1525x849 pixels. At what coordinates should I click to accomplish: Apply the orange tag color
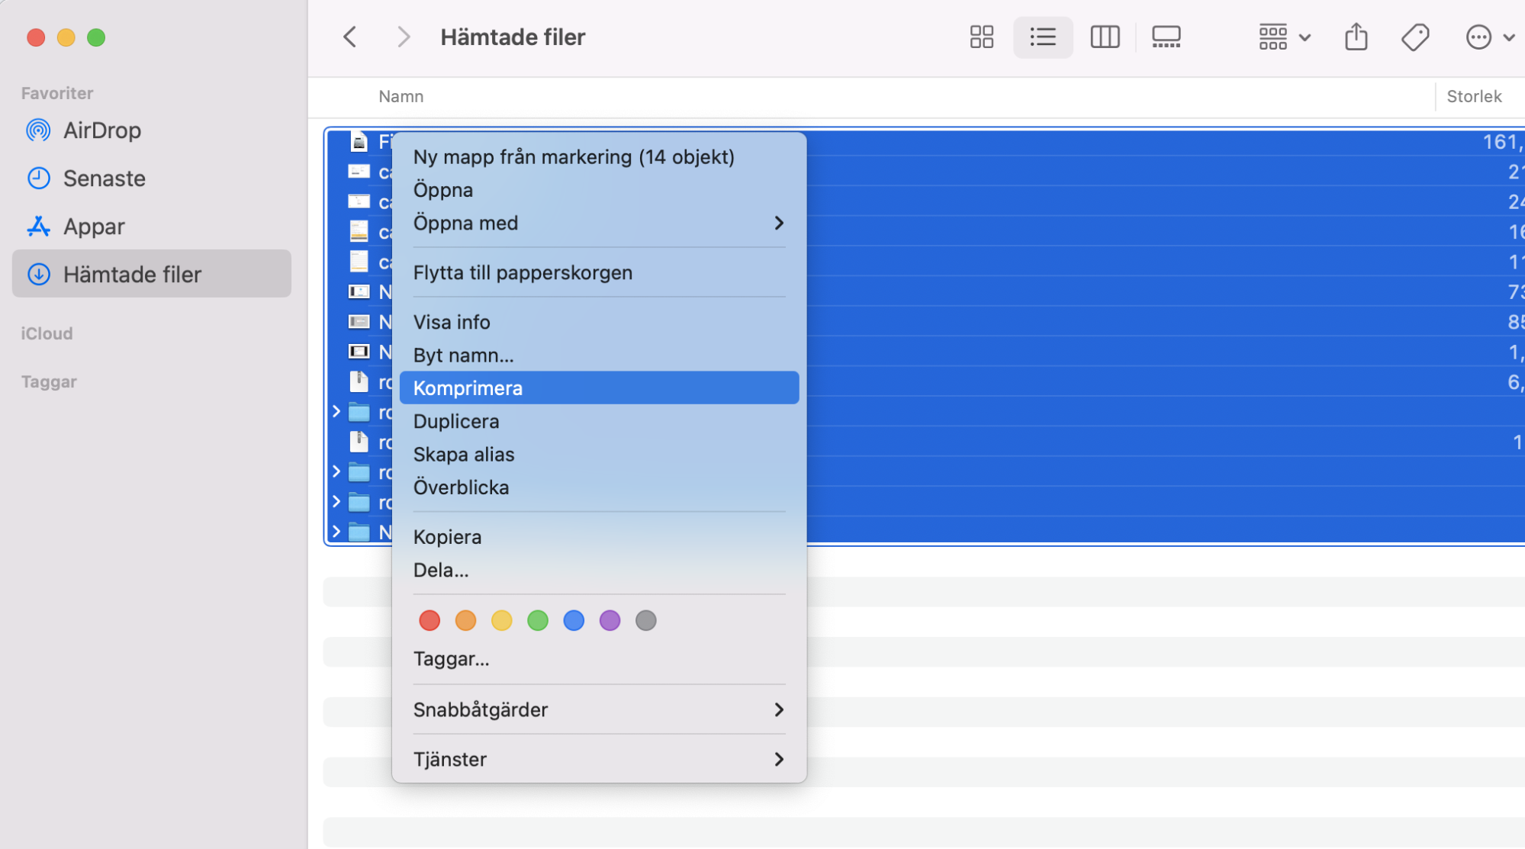tap(465, 620)
